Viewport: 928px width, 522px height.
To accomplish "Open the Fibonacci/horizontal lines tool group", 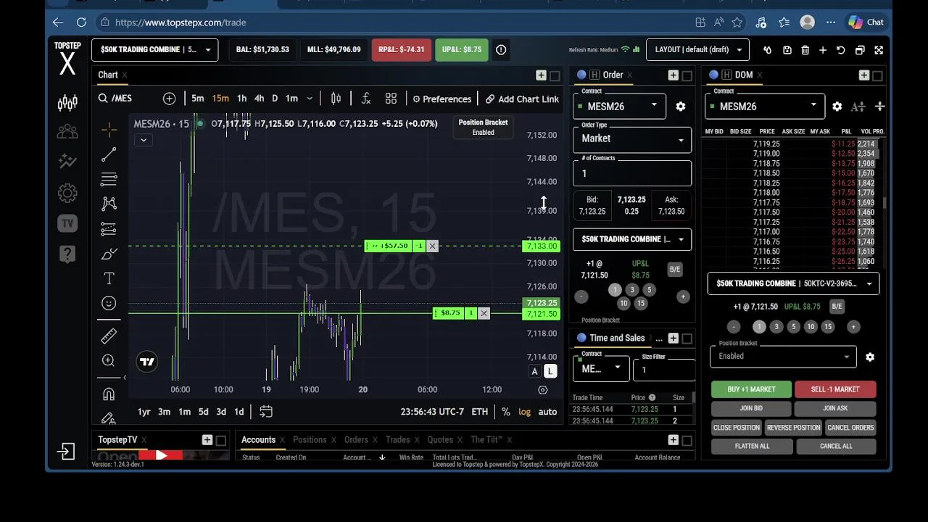I will 109,179.
